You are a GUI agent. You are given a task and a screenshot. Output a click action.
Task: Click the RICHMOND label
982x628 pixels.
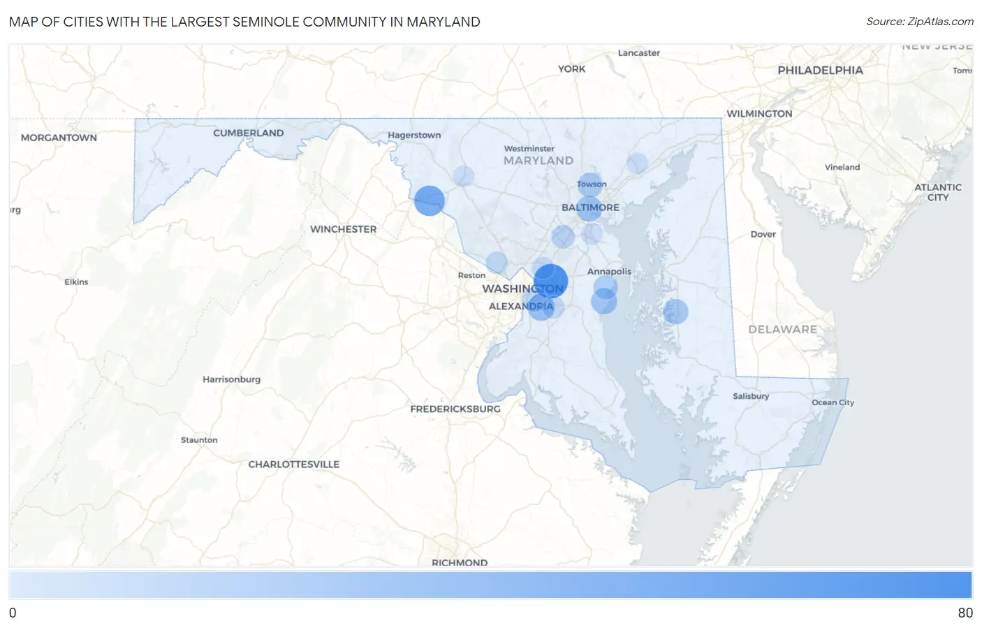coord(460,562)
